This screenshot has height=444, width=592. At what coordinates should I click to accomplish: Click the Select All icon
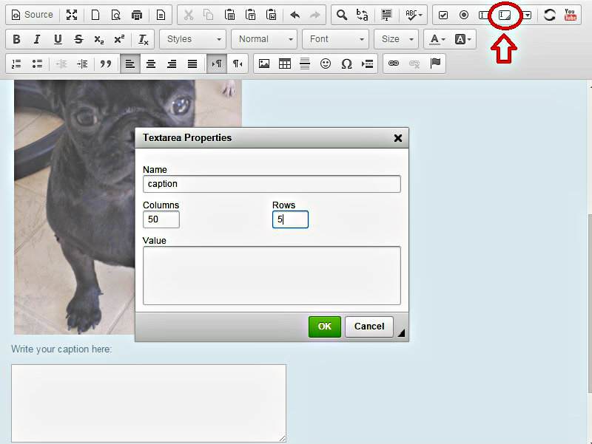point(386,15)
